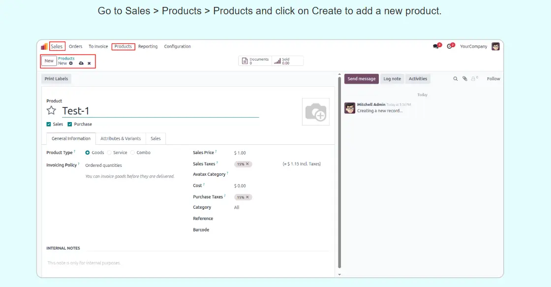The width and height of the screenshot is (551, 287).
Task: Open the conversations chat bubble icon
Action: point(436,46)
